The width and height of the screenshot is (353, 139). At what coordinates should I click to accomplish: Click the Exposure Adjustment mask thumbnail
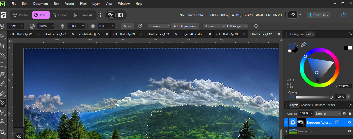coord(302,122)
